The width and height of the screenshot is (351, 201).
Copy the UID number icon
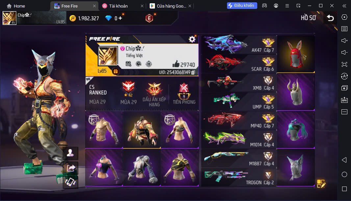pos(193,73)
